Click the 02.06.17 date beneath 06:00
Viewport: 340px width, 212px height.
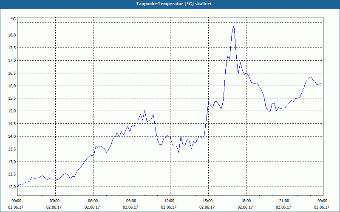coord(92,207)
